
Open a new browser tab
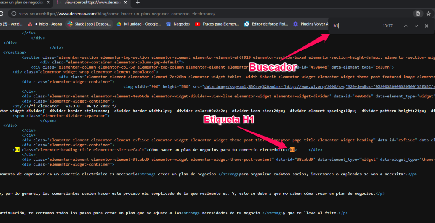tap(137, 3)
